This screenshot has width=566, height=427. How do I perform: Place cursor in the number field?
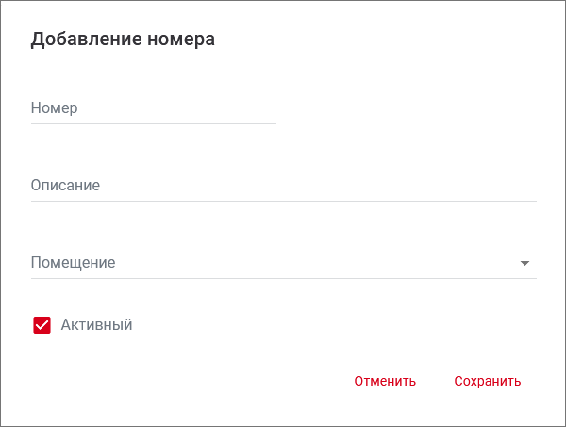pos(153,108)
